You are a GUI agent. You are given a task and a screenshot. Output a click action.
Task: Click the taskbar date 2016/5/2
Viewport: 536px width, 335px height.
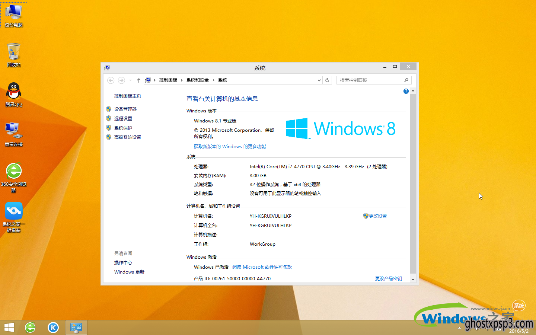(x=519, y=331)
